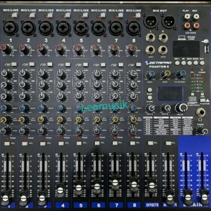211x211 pixels.
Task: Click the AUX1 output jack
Action: (150, 50)
